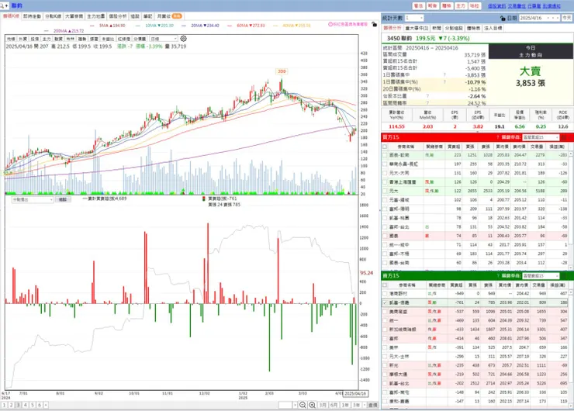
Task: Click the 警示 button in top bar
Action: point(418,6)
